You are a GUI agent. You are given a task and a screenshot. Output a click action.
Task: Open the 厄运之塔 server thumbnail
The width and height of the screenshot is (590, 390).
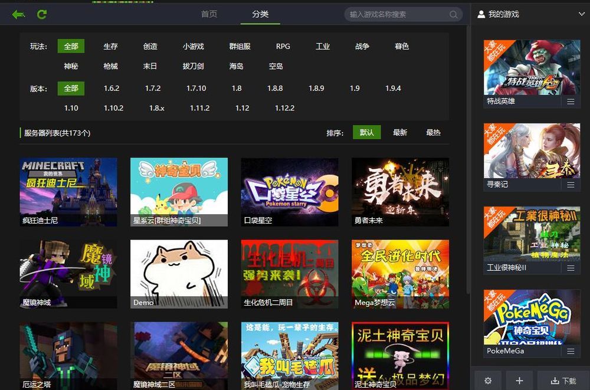tap(68, 356)
